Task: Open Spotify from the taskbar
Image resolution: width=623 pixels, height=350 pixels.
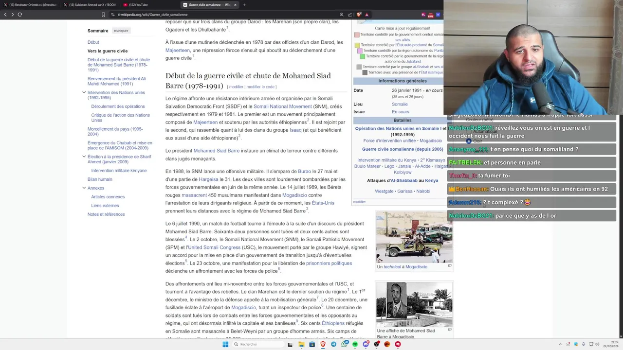Action: coord(355,344)
